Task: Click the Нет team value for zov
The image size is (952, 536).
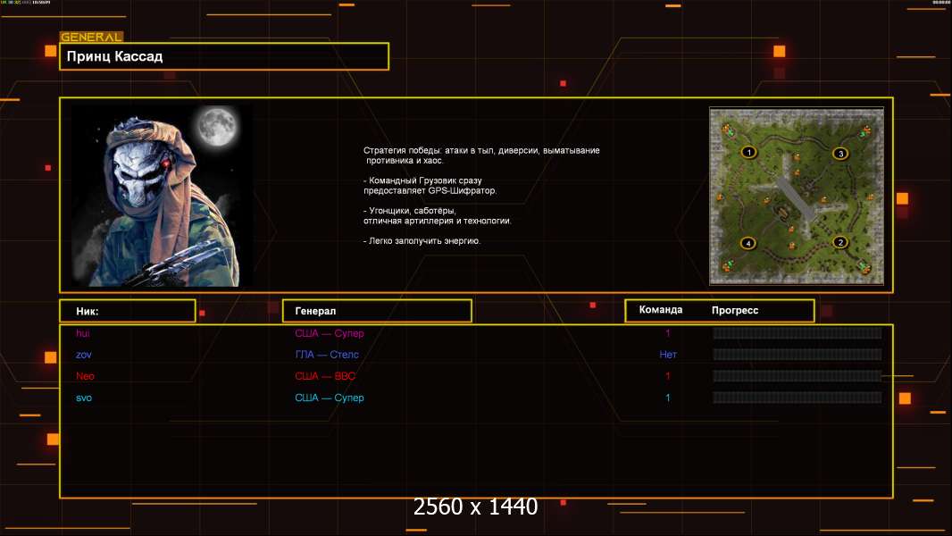Action: 668,355
